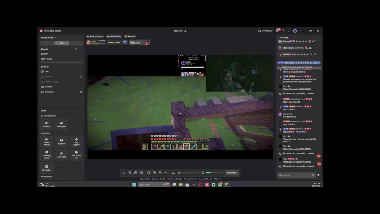Screen dimensions: 380x214
Task: Open the settings gear in title bar
Action: [289, 31]
